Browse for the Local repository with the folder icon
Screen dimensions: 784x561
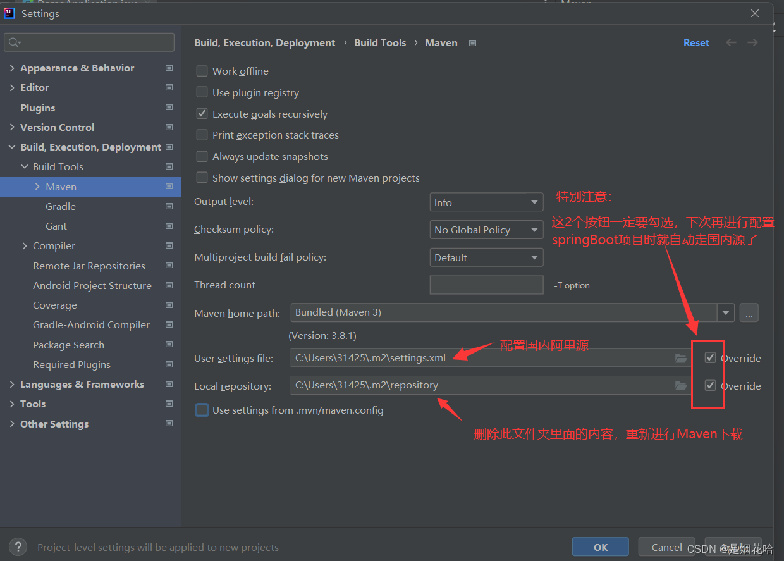coord(681,386)
